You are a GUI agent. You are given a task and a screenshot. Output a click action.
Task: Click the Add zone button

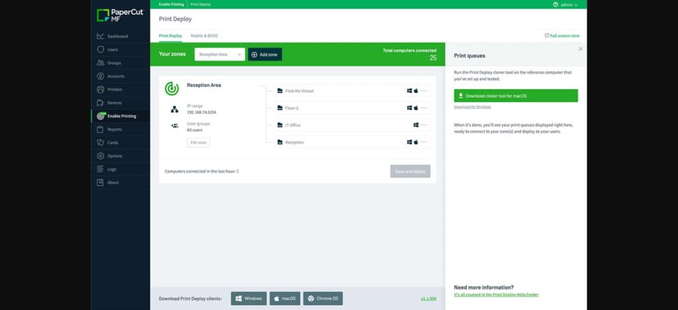point(265,54)
